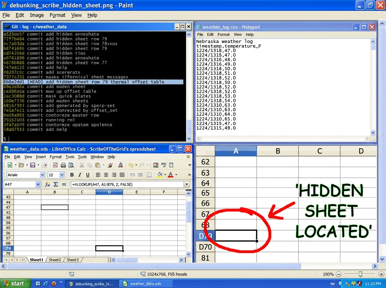Open Paint's Image menu
Screen dimensions: 386x288
pyautogui.click(x=37, y=15)
